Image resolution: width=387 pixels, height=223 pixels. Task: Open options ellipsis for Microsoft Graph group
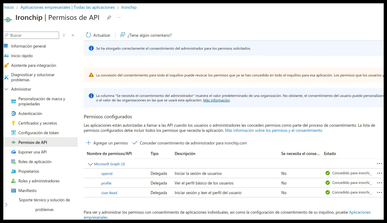point(379,164)
